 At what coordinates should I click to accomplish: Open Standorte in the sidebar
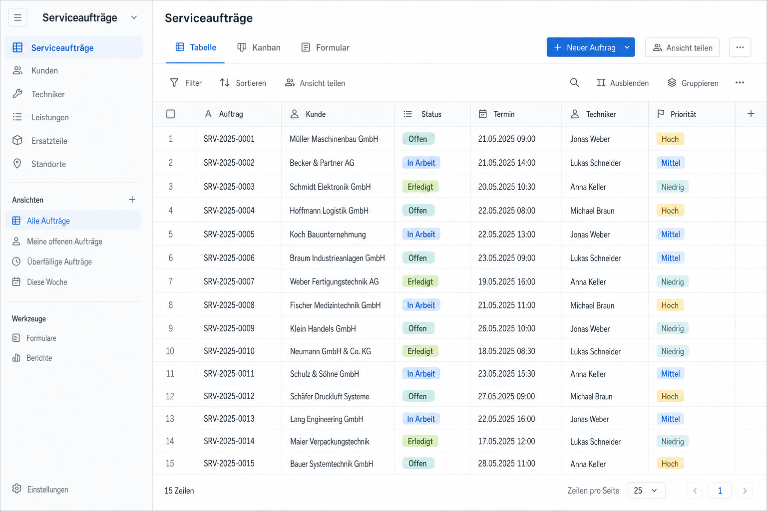pyautogui.click(x=74, y=164)
